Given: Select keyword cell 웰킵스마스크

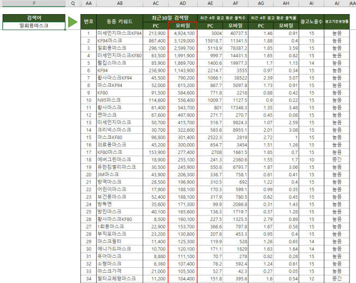Looking at the screenshot, I should coord(120,63).
